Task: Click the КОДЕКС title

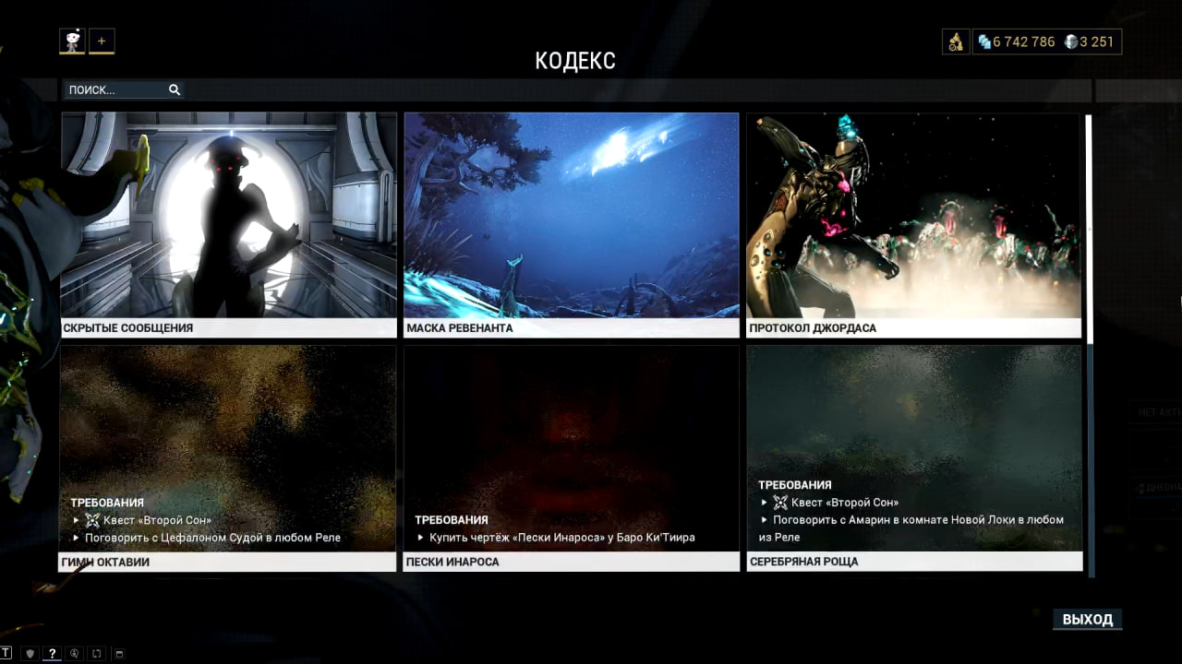Action: [575, 61]
